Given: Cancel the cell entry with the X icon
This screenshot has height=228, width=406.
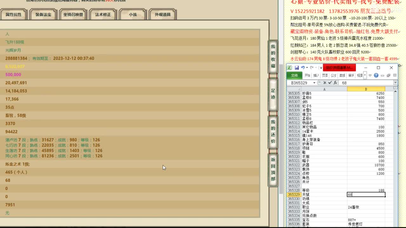Looking at the screenshot, I should coord(325,83).
